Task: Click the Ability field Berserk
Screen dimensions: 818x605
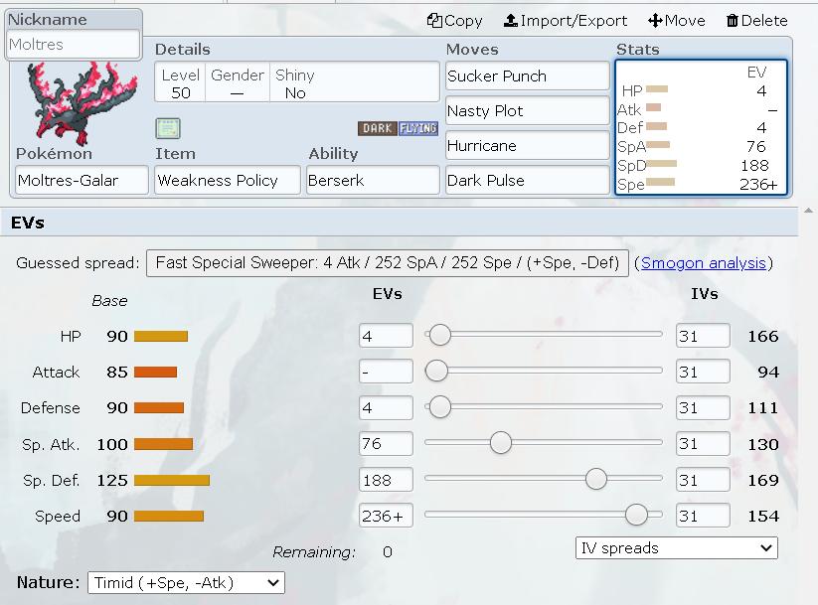Action: pos(373,181)
